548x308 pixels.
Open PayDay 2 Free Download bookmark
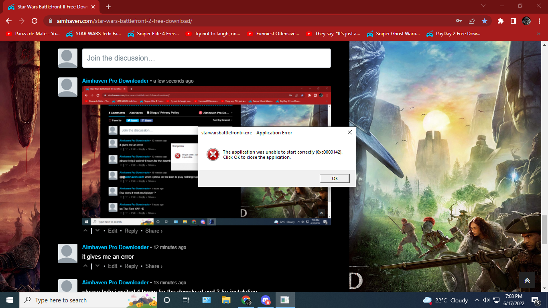(453, 34)
